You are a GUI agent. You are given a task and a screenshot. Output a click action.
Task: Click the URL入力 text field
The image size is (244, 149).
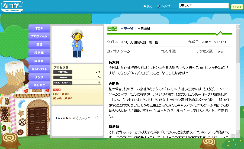click(x=204, y=5)
